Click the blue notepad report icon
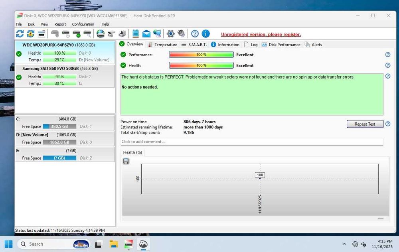 pos(136,33)
